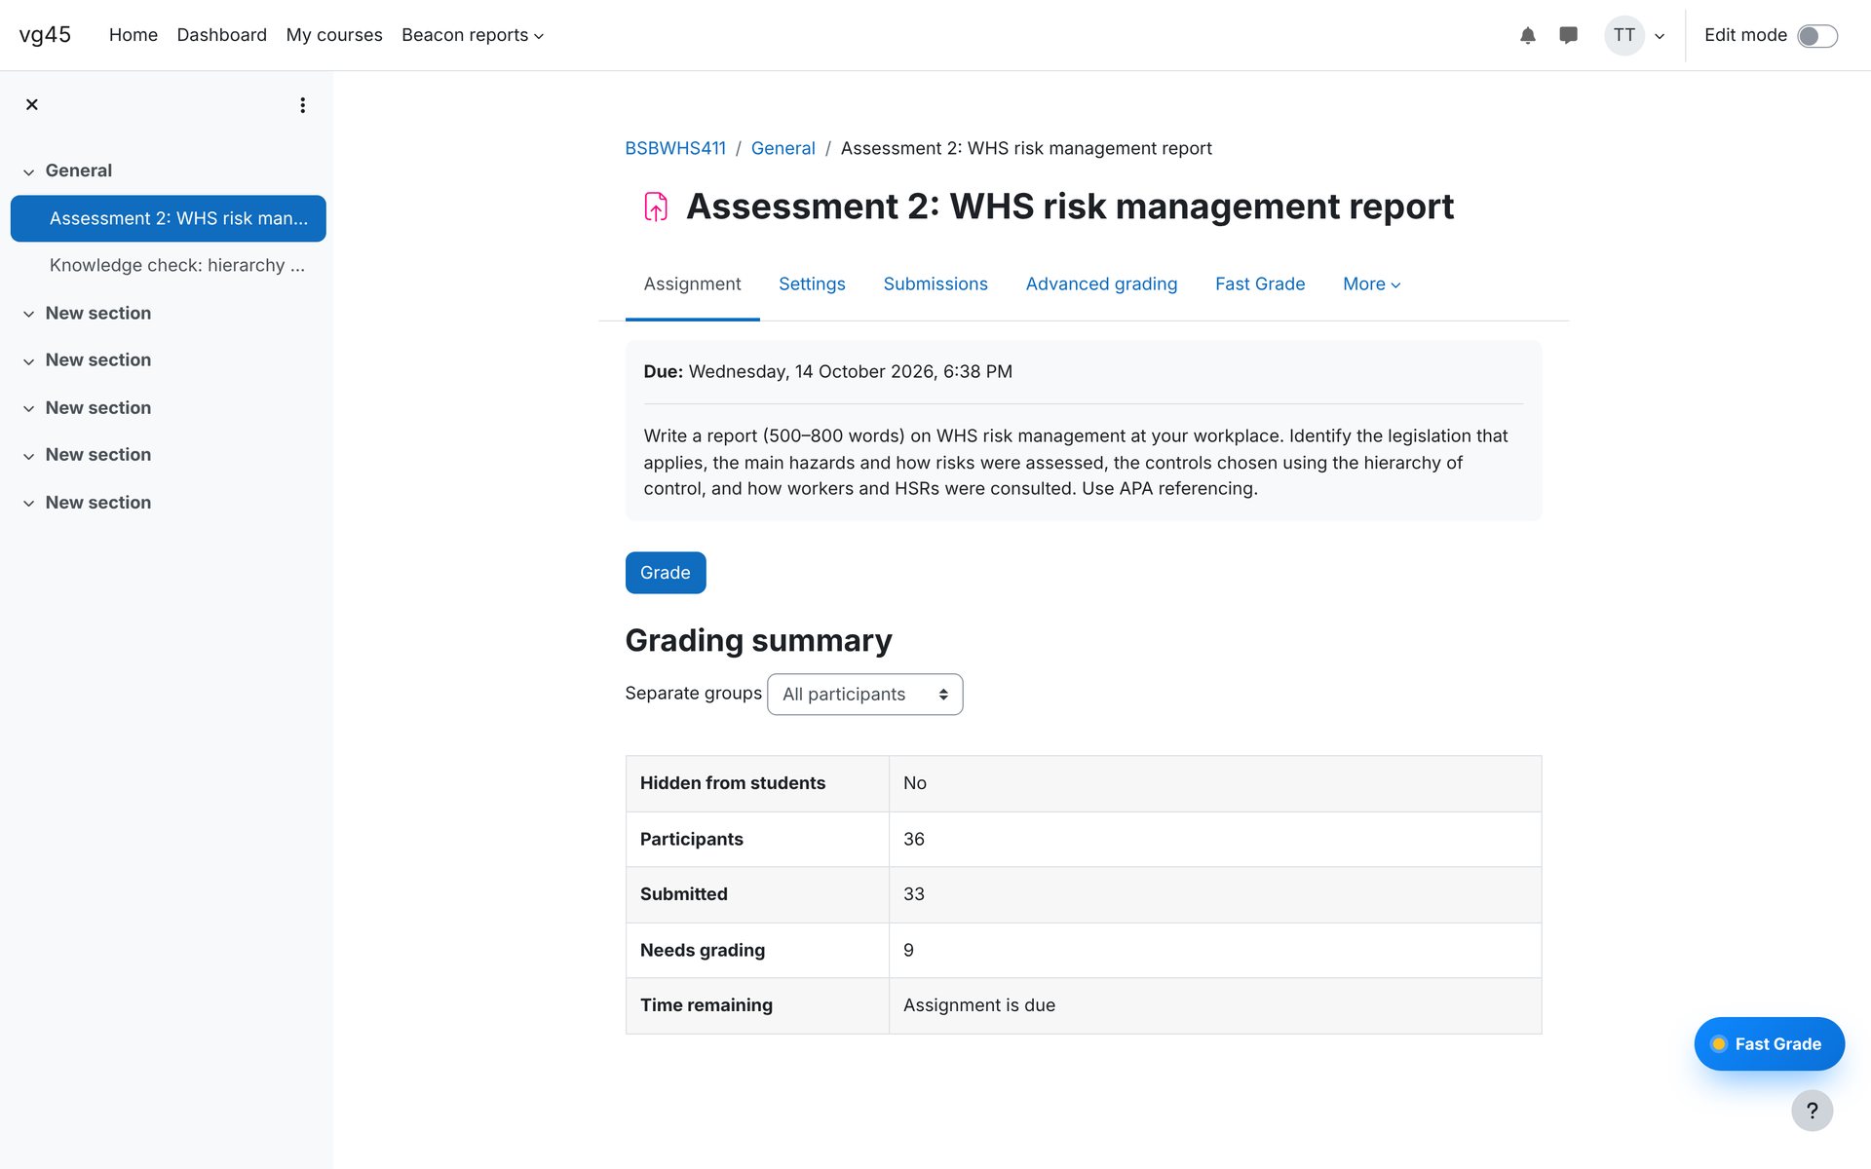The height and width of the screenshot is (1169, 1871).
Task: Click the Grading summary heading
Action: click(x=758, y=640)
